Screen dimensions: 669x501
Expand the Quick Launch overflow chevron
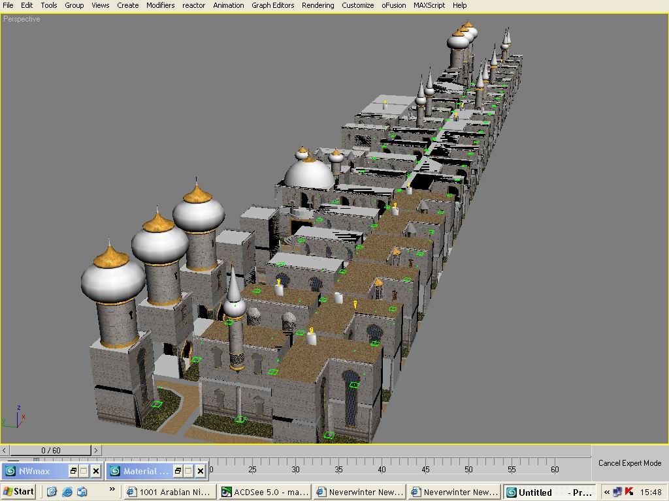tap(112, 489)
